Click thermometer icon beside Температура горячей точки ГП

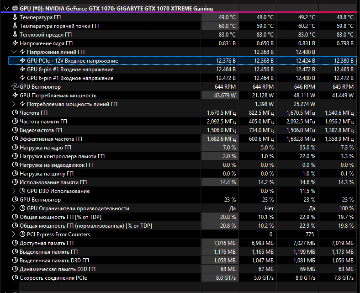coord(15,26)
